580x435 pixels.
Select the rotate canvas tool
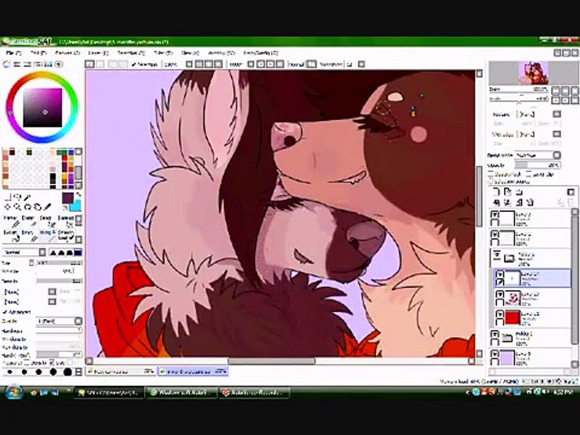[27, 207]
